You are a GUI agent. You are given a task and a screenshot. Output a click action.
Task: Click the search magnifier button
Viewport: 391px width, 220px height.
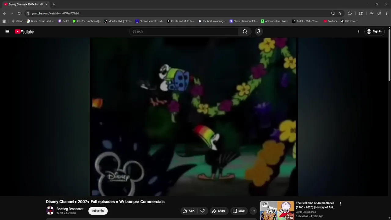pos(245,31)
